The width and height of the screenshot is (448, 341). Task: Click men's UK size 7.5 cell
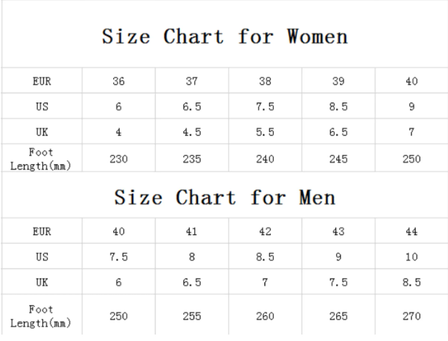click(338, 282)
